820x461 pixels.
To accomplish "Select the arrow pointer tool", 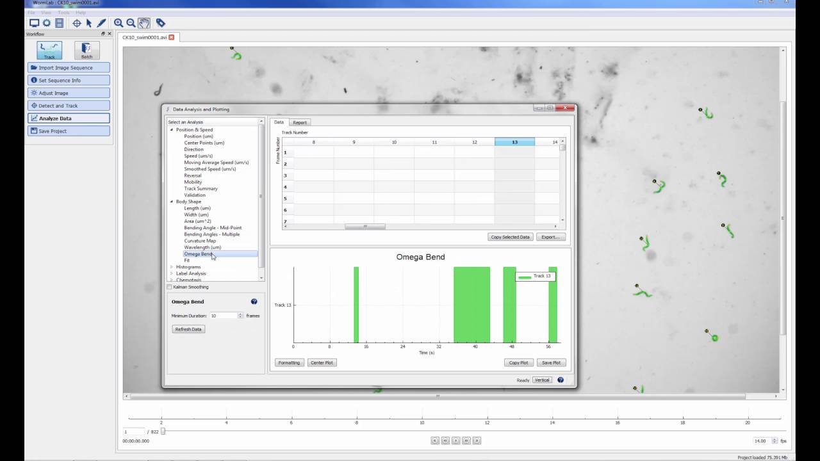I will pos(89,23).
